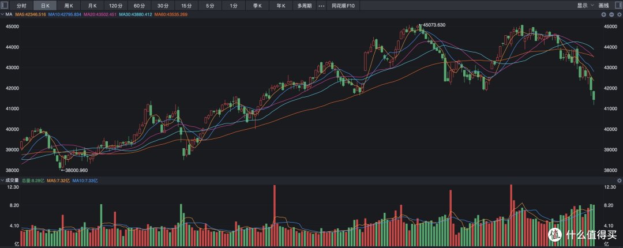Screen dimensions: 623x248
Task: Click the MA30:43880.412 value
Action: pos(135,14)
